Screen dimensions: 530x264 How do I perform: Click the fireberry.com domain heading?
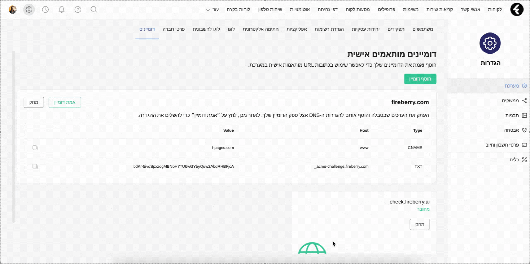pyautogui.click(x=410, y=102)
